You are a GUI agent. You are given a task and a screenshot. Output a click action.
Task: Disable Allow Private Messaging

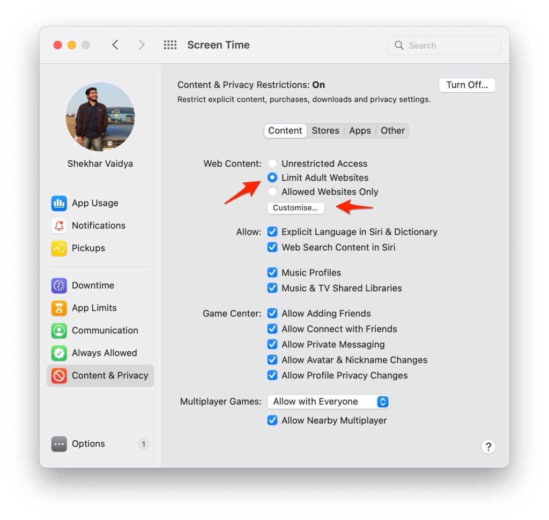tap(272, 344)
